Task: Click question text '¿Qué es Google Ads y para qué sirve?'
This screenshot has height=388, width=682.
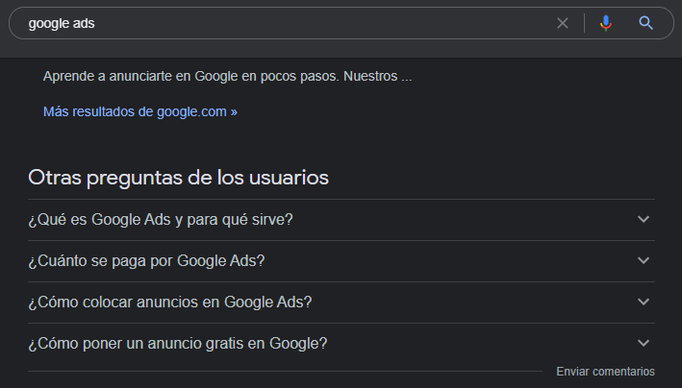Action: coord(161,219)
